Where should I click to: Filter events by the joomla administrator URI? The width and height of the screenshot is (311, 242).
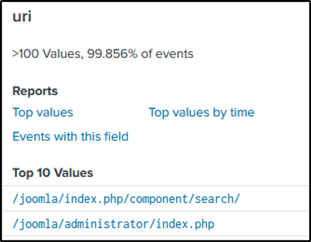pos(114,224)
